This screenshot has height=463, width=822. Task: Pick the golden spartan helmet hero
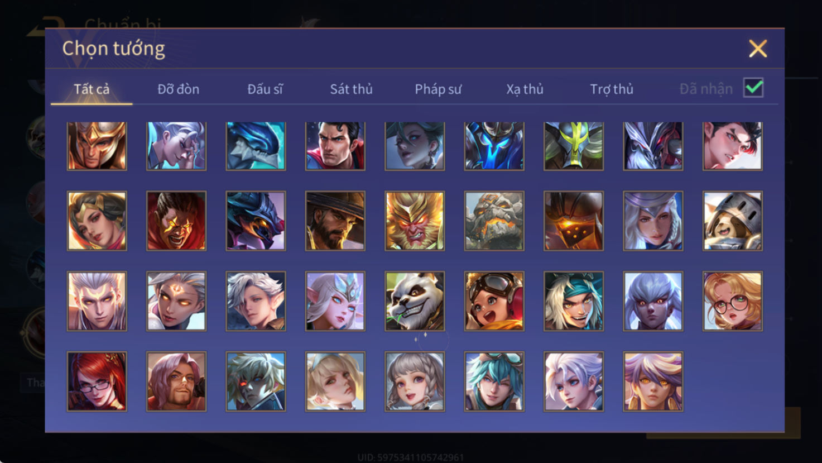pos(97,146)
